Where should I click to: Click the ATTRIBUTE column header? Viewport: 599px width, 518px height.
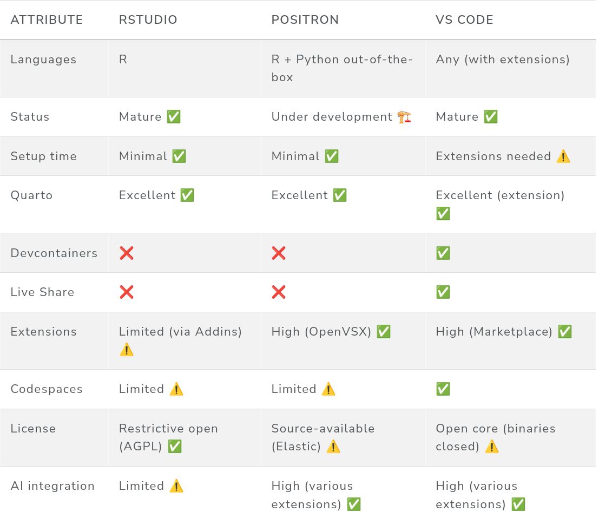tap(47, 20)
